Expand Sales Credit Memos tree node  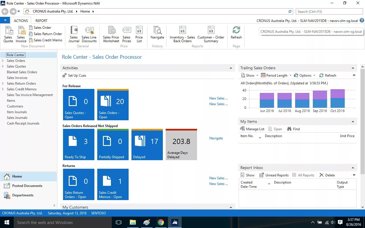3,89
